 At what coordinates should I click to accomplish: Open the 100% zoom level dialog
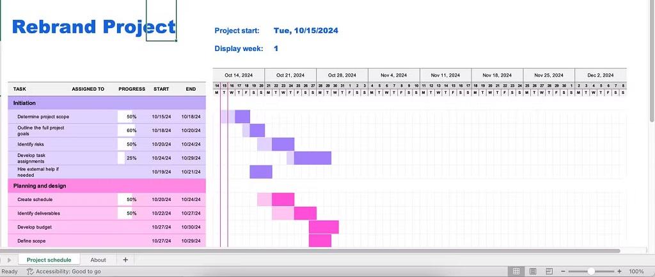(x=636, y=271)
